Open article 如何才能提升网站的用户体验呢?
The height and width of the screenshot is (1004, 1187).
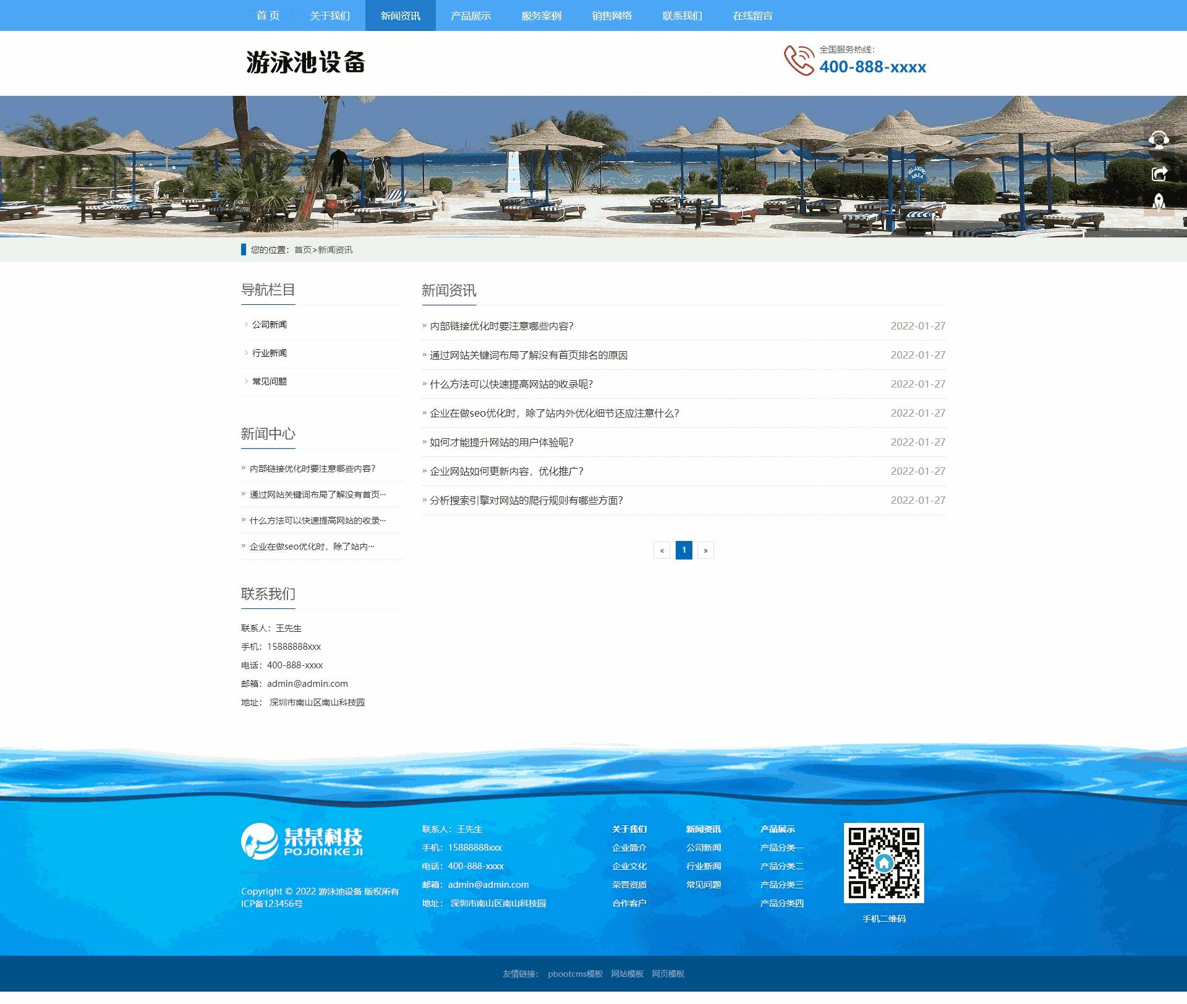click(501, 443)
